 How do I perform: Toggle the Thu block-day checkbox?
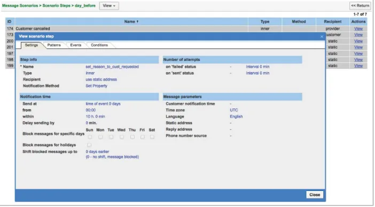click(132, 137)
